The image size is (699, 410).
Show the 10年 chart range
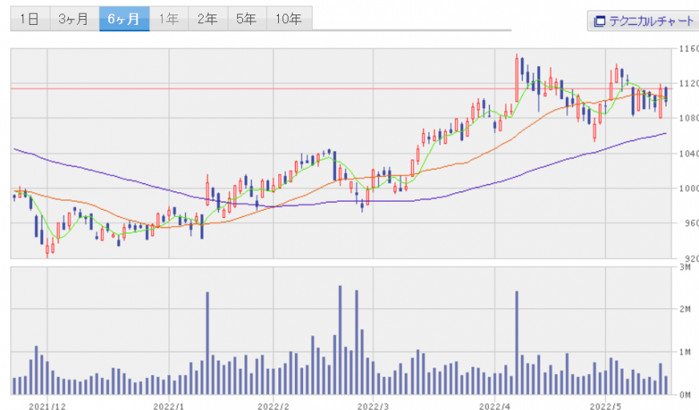[x=289, y=20]
